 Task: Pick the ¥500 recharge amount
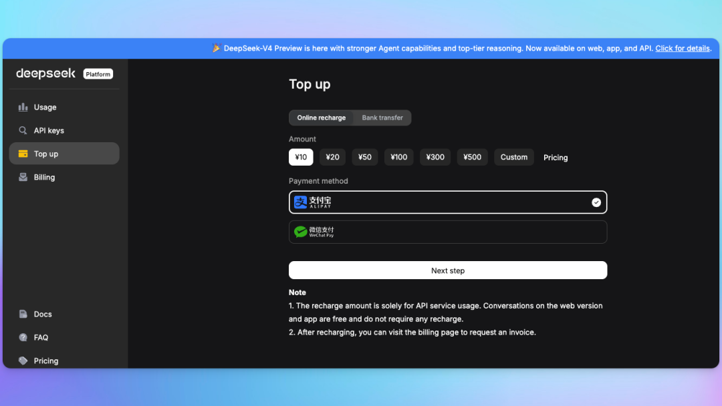(x=472, y=157)
